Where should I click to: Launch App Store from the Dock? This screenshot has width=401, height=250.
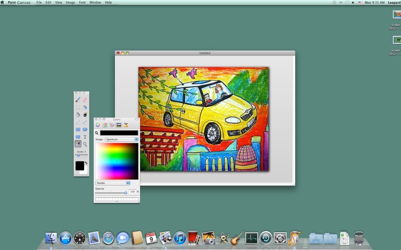(x=66, y=238)
